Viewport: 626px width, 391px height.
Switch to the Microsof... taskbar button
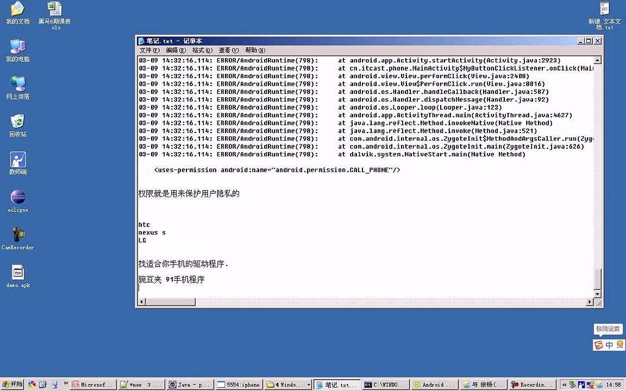pyautogui.click(x=93, y=384)
